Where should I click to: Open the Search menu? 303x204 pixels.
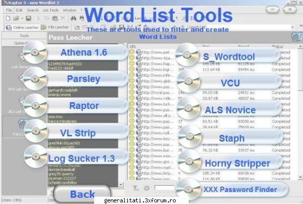33,10
